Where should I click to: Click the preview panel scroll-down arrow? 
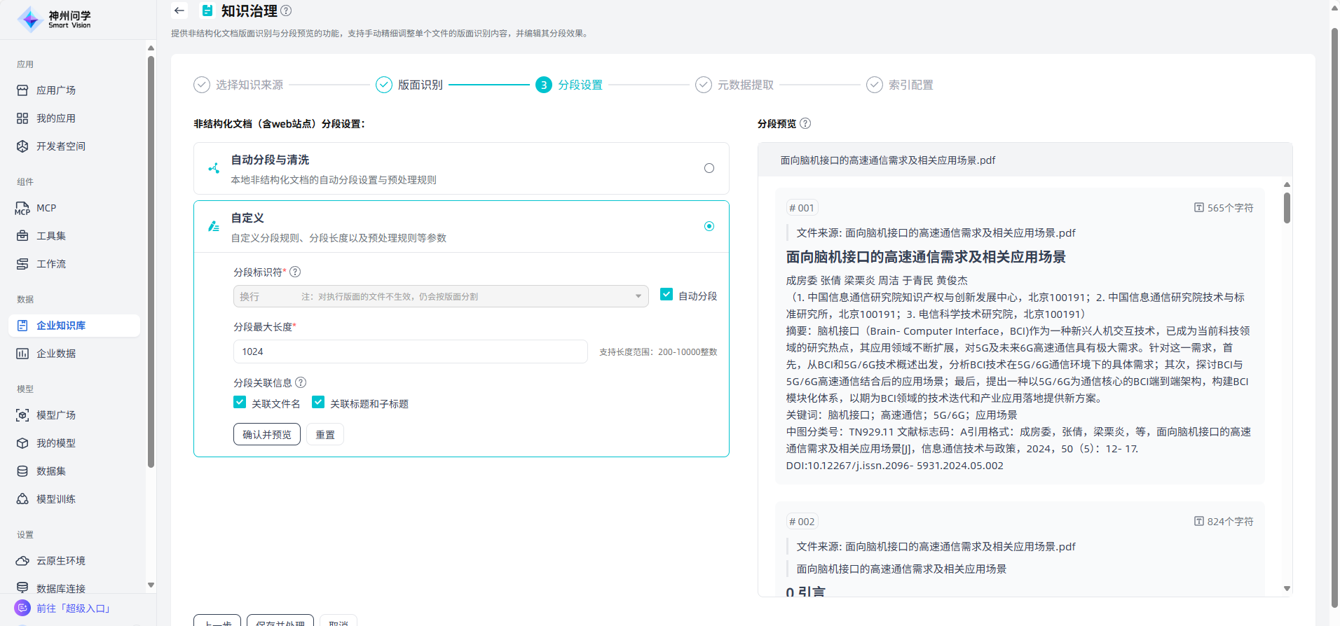click(x=1287, y=589)
